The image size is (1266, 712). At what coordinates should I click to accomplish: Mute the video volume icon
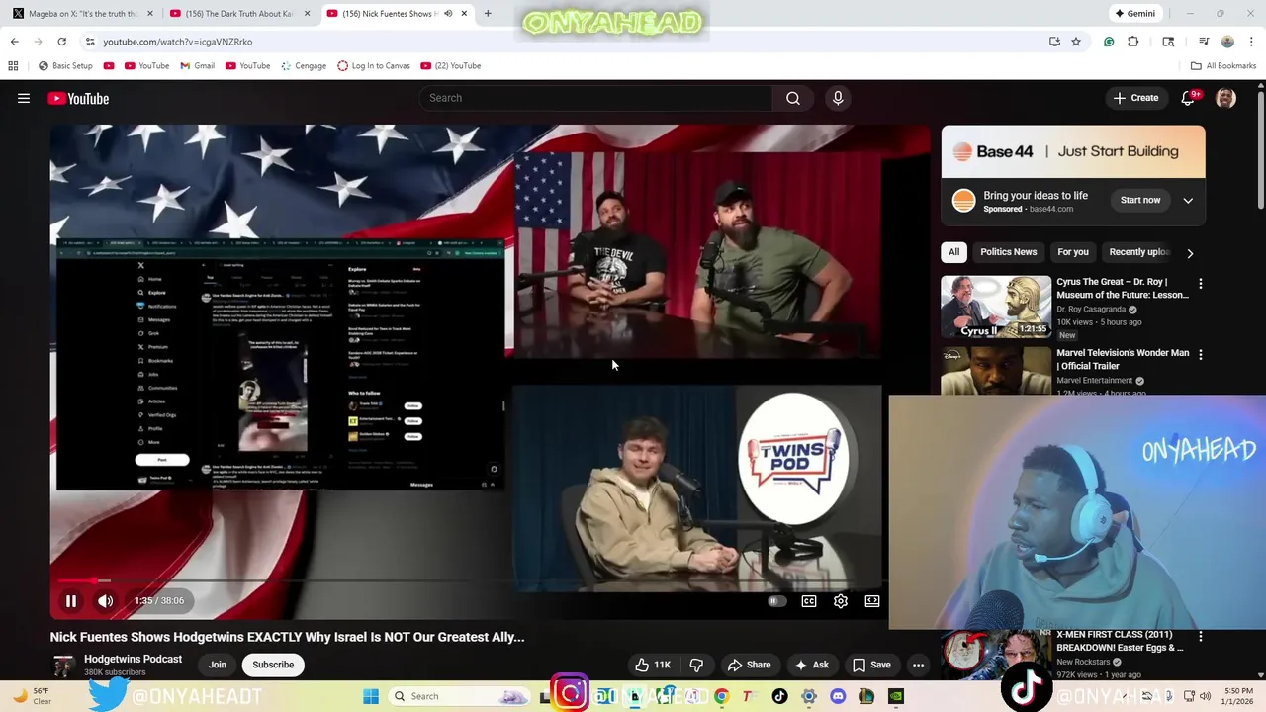click(105, 600)
